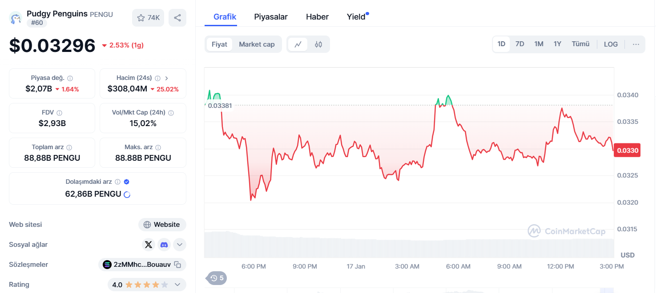Click info icon next to Vol/Mkt Cap (24h)

[171, 113]
